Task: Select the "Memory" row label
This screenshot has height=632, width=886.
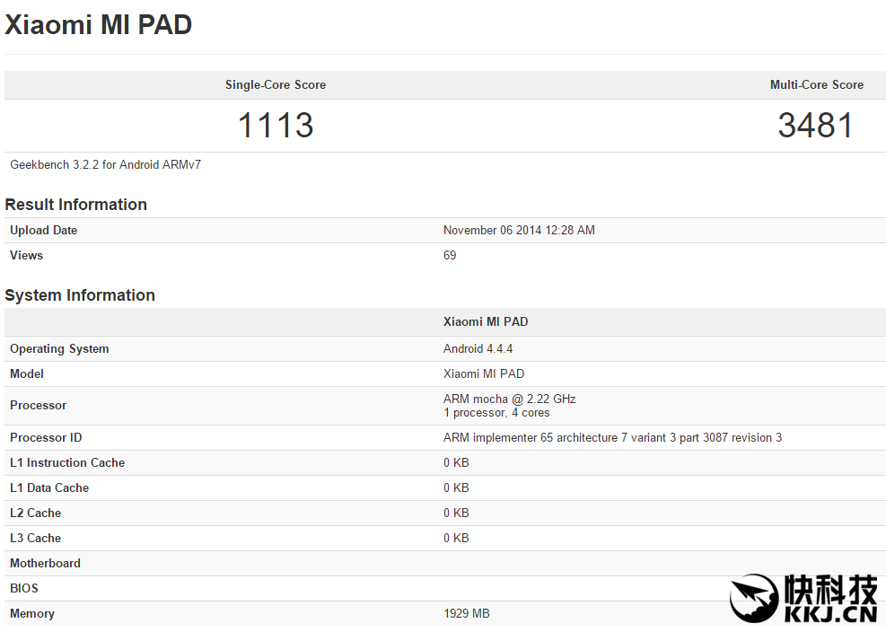Action: 32,613
